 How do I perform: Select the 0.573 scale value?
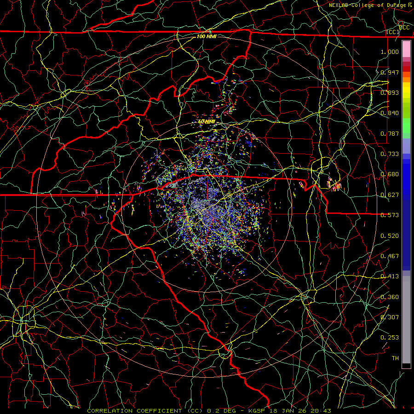[390, 215]
